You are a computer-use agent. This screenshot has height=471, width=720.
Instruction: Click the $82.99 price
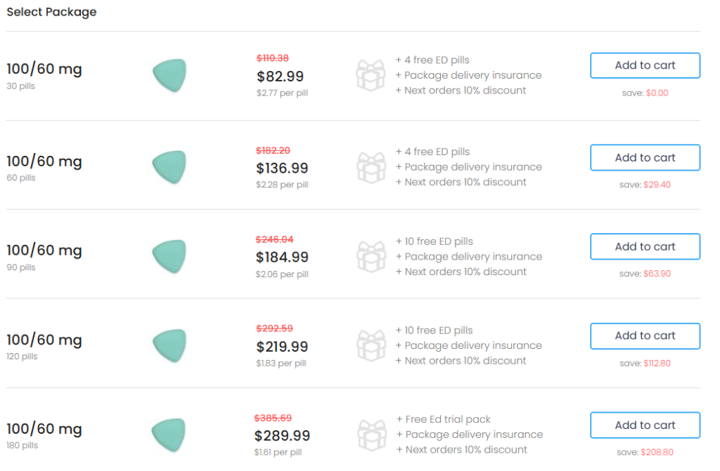280,77
